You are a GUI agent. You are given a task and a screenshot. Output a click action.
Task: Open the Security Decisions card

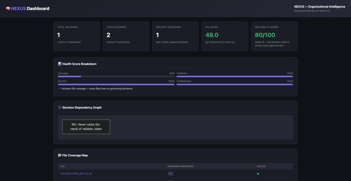(175, 36)
